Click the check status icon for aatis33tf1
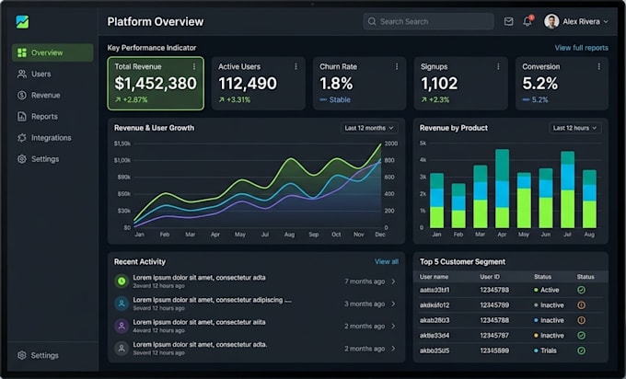Viewport: 626px width, 379px height. (x=581, y=290)
